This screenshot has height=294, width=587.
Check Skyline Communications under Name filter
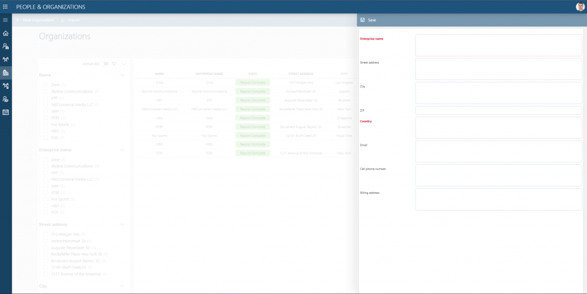point(46,92)
